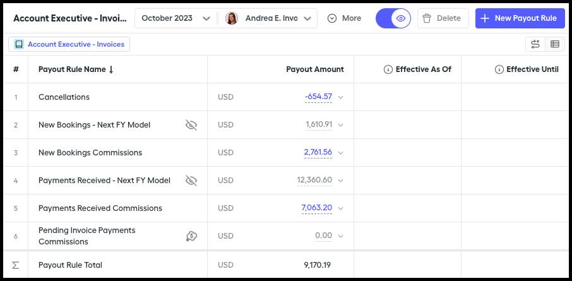572x281 pixels.
Task: Click Andrea E. profile avatar
Action: point(232,18)
